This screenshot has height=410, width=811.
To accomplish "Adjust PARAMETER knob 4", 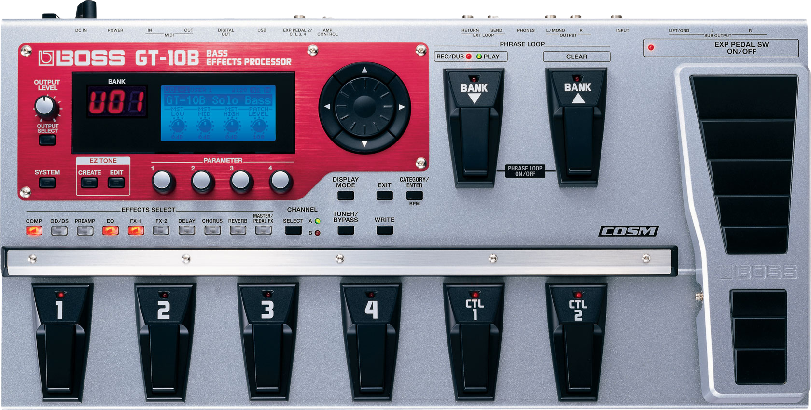I will click(280, 181).
